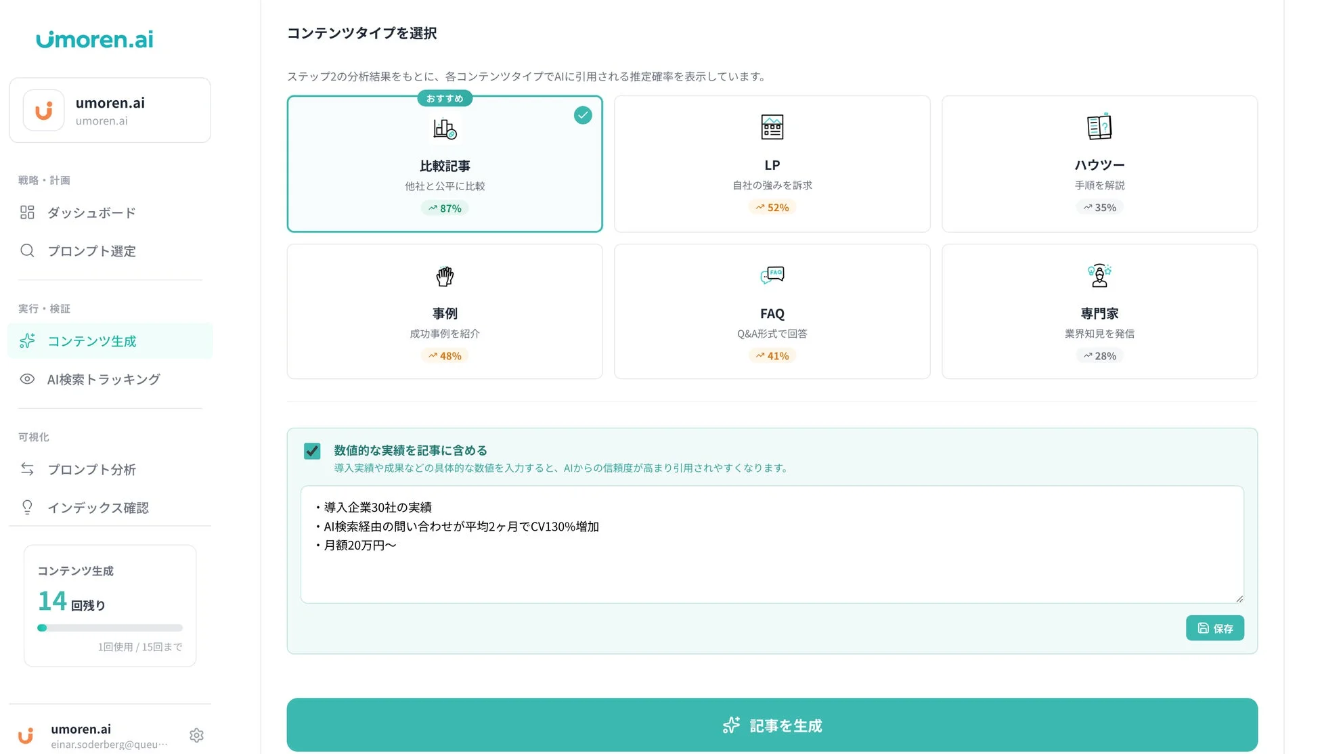The height and width of the screenshot is (754, 1320).
Task: Open the umoren.ai workspace card
Action: (110, 110)
